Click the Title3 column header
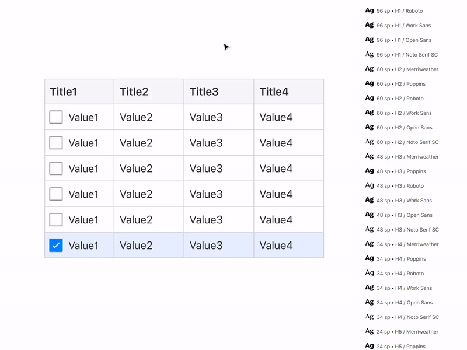Viewport: 467px width, 350px height. pyautogui.click(x=219, y=92)
